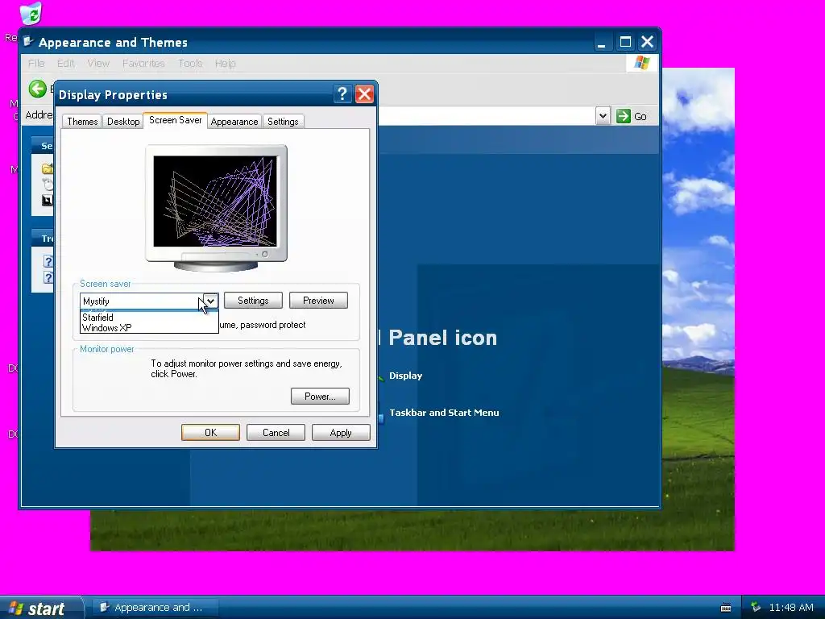Open the Tools menu

[x=190, y=63]
